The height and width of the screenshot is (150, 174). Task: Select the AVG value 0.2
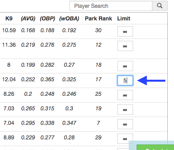click(x=28, y=94)
